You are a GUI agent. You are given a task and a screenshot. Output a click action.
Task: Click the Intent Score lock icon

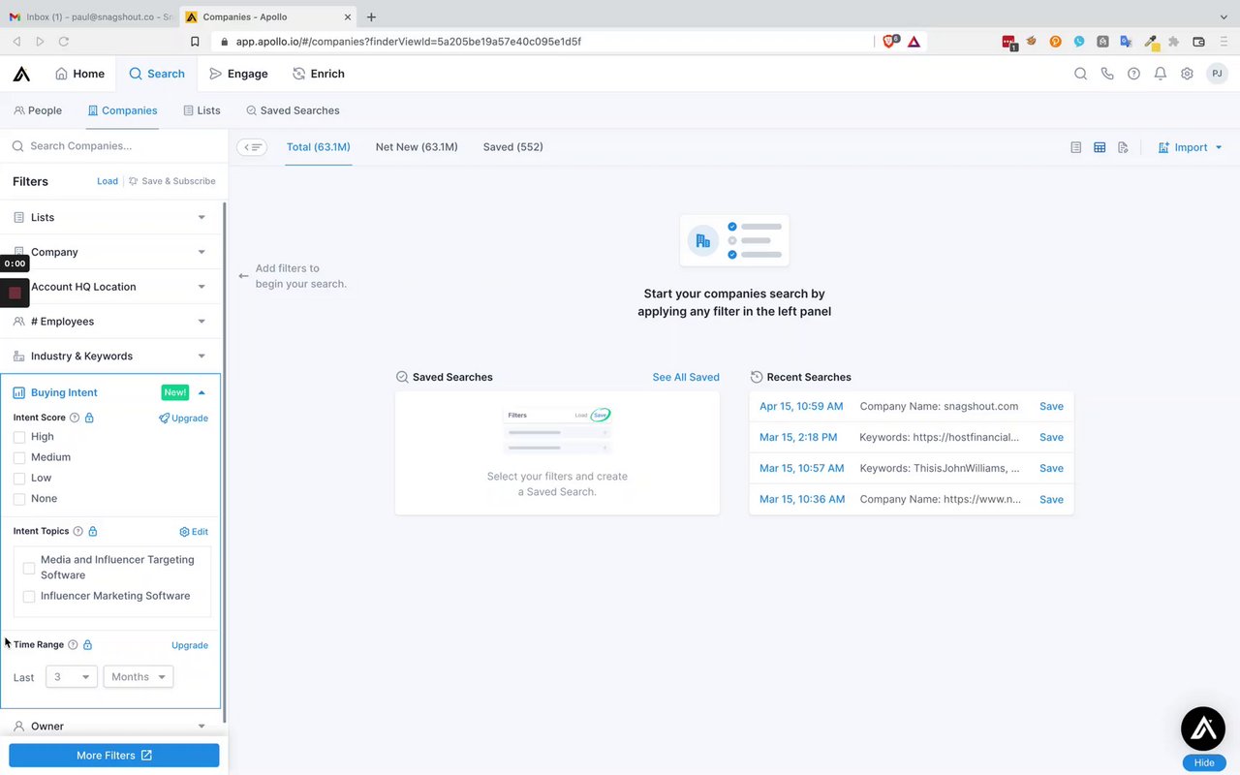coord(89,418)
